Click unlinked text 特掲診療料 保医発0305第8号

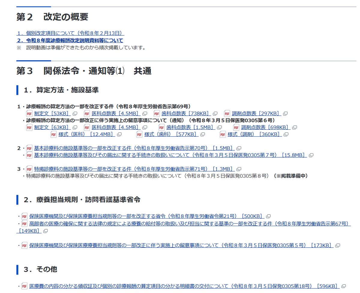[x=148, y=176]
